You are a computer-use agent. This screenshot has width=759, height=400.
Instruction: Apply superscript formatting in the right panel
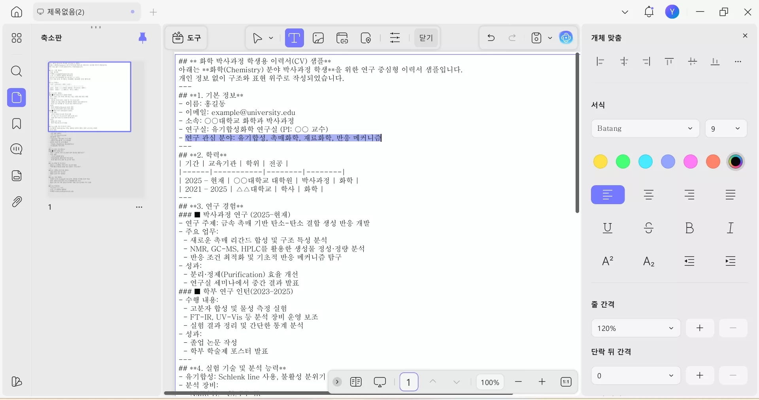[x=607, y=261]
